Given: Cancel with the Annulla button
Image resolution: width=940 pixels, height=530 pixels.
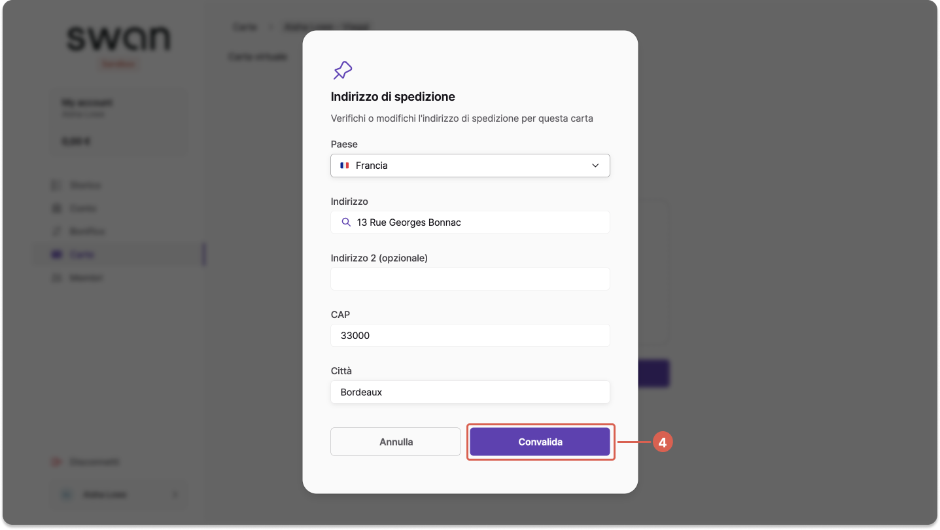Looking at the screenshot, I should click(396, 442).
